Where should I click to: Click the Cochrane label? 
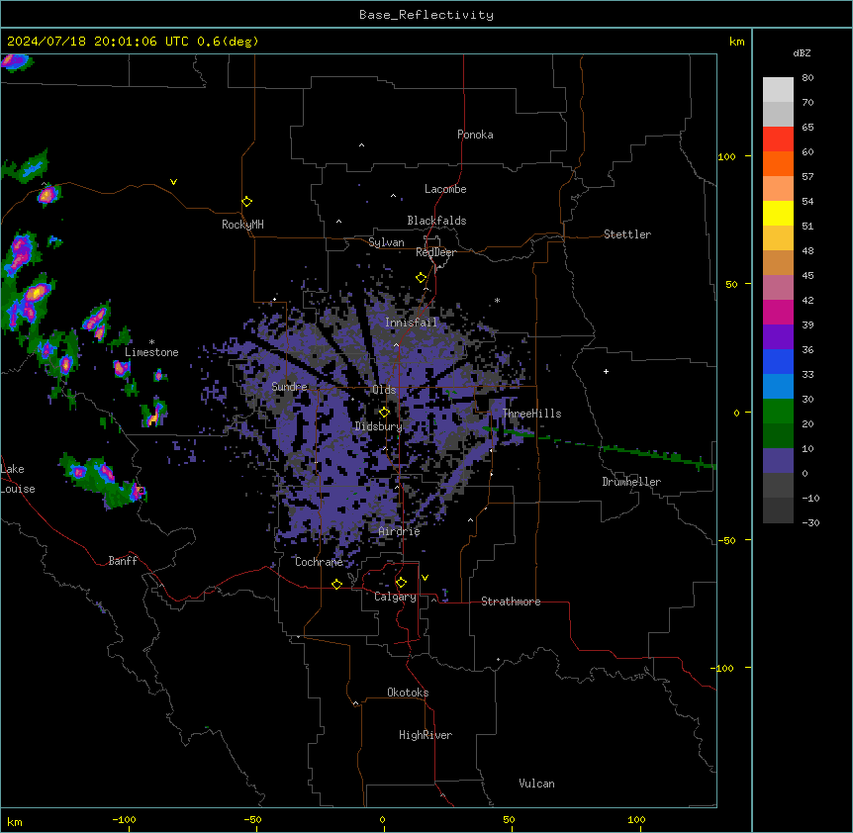[x=319, y=562]
